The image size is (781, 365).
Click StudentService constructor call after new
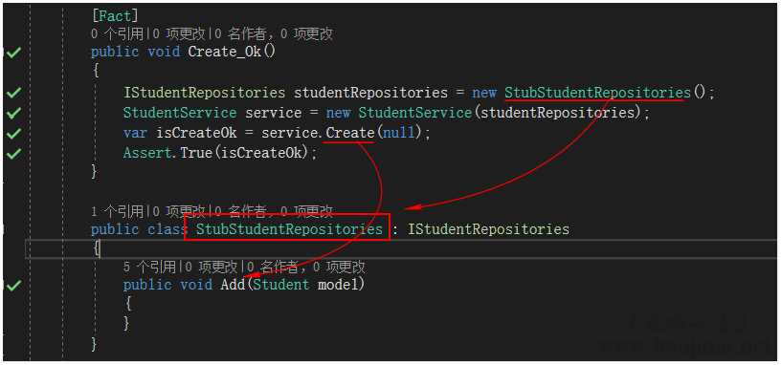pyautogui.click(x=415, y=113)
